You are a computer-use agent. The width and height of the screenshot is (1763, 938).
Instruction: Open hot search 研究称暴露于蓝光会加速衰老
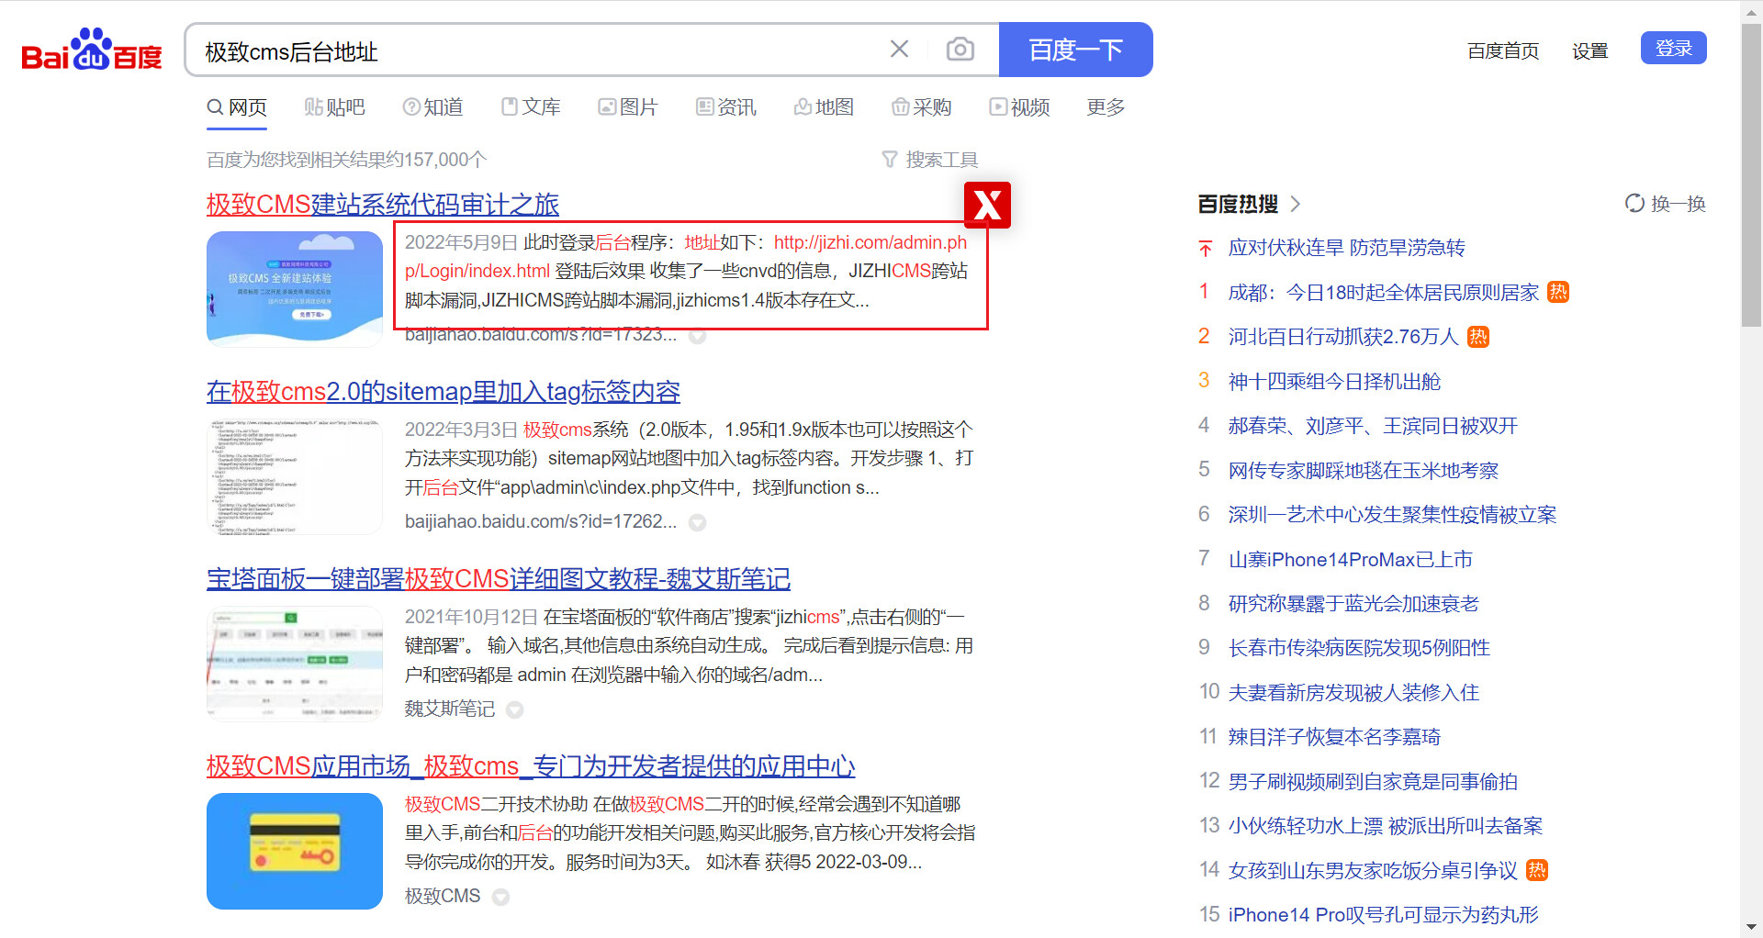(x=1353, y=604)
